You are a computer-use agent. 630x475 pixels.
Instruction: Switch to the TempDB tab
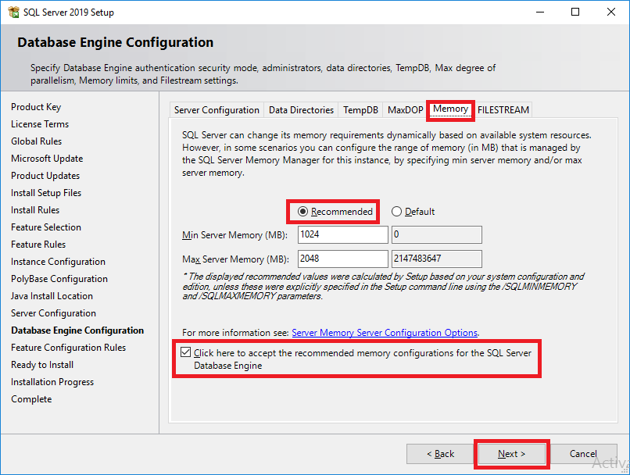(x=360, y=110)
